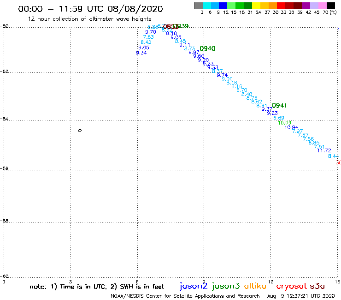Click the 8.40 wave height value

tap(247, 94)
